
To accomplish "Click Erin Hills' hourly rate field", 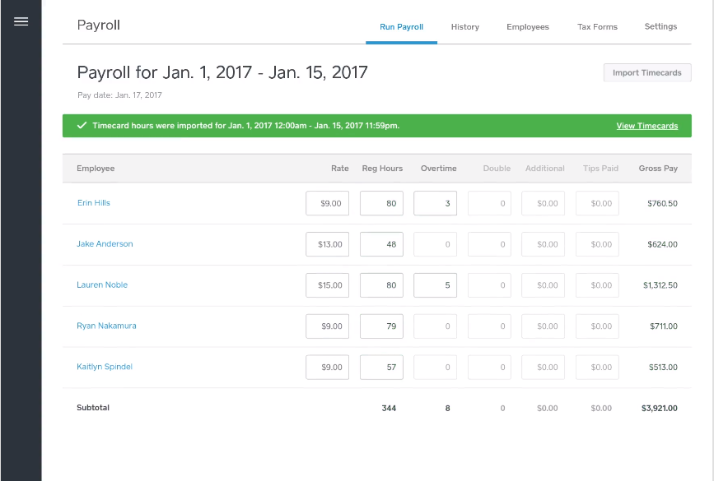I will coord(327,202).
